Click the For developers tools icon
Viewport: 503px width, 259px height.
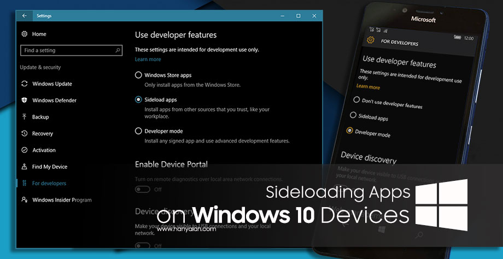pyautogui.click(x=25, y=184)
